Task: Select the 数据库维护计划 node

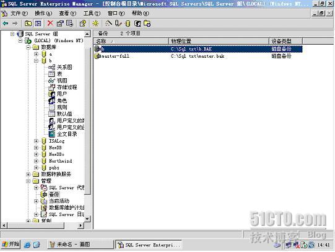Action: point(67,207)
